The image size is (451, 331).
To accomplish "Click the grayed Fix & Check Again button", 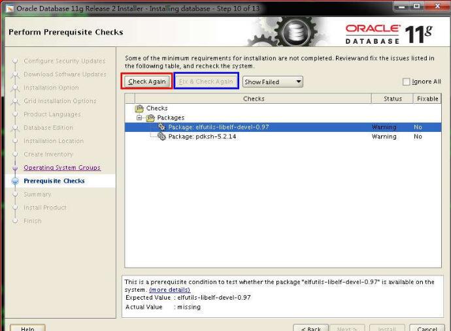I will [x=206, y=82].
